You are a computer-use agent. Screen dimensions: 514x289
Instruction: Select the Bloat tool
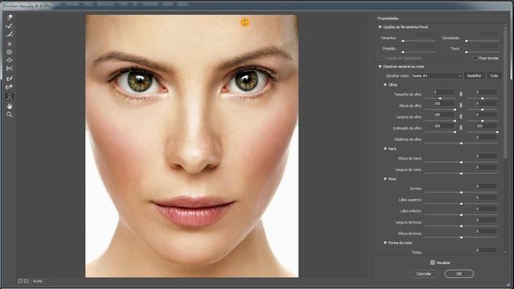10,60
